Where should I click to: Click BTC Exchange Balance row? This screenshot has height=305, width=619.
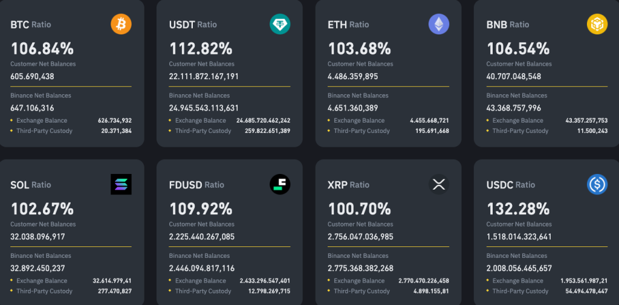[x=71, y=121]
